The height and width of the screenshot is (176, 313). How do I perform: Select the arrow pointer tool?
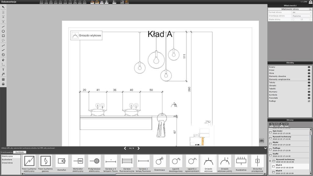[3, 7]
